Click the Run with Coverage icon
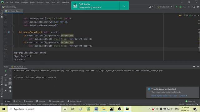Viewport: 200px width, 112px height. pyautogui.click(x=184, y=7)
